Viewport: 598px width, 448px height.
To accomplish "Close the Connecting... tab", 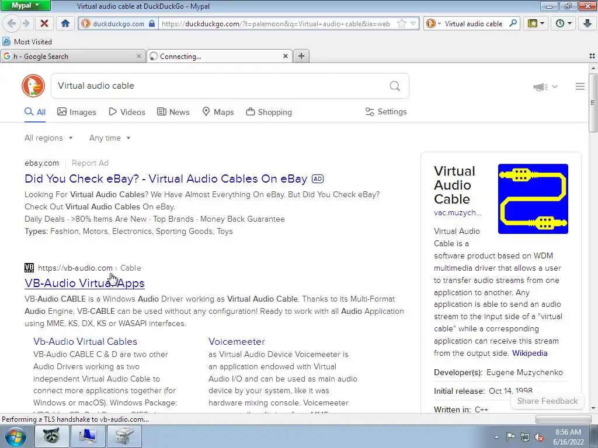I will click(x=285, y=57).
